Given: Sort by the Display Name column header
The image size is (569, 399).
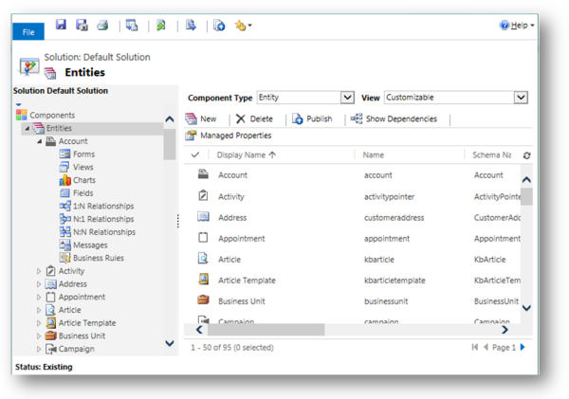Looking at the screenshot, I should tap(247, 154).
